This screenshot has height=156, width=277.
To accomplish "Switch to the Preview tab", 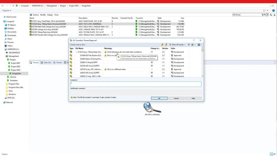I will click(34, 63).
